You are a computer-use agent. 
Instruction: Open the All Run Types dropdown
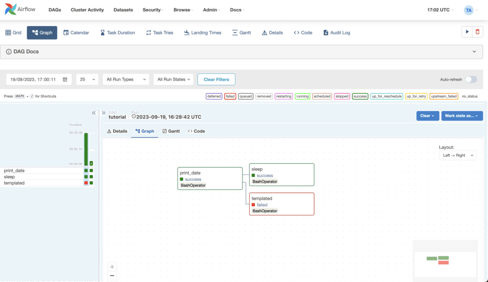[x=126, y=80]
